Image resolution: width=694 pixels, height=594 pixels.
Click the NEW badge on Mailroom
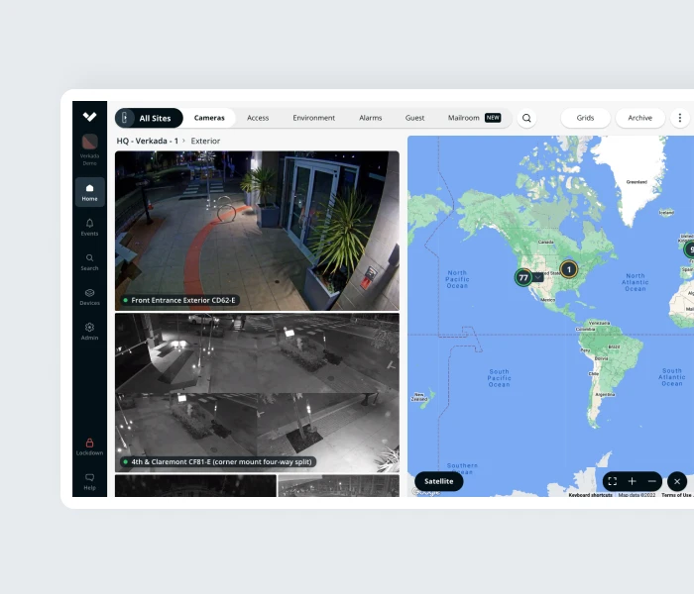coord(493,118)
